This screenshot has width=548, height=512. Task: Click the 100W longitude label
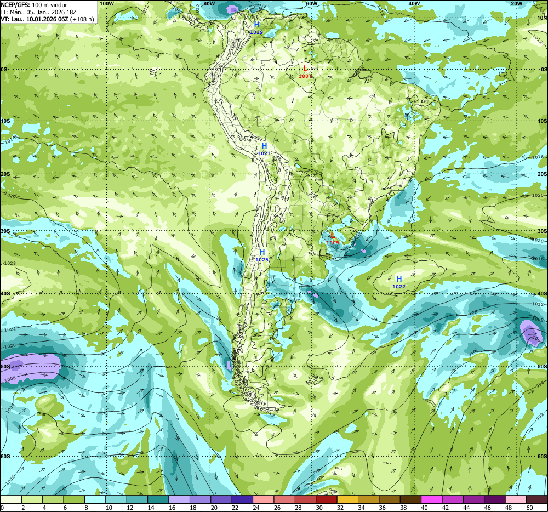(x=107, y=3)
